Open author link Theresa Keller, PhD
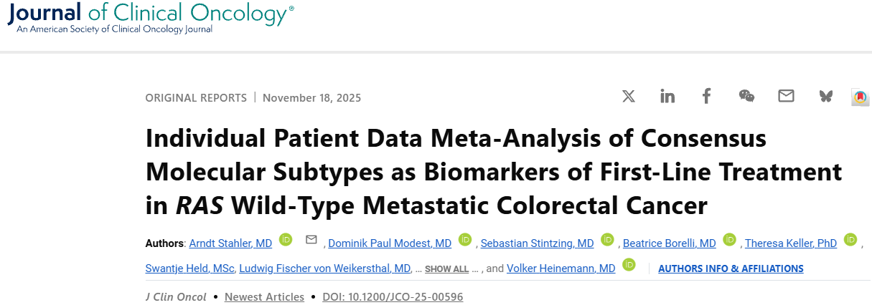This screenshot has width=872, height=305. point(791,243)
